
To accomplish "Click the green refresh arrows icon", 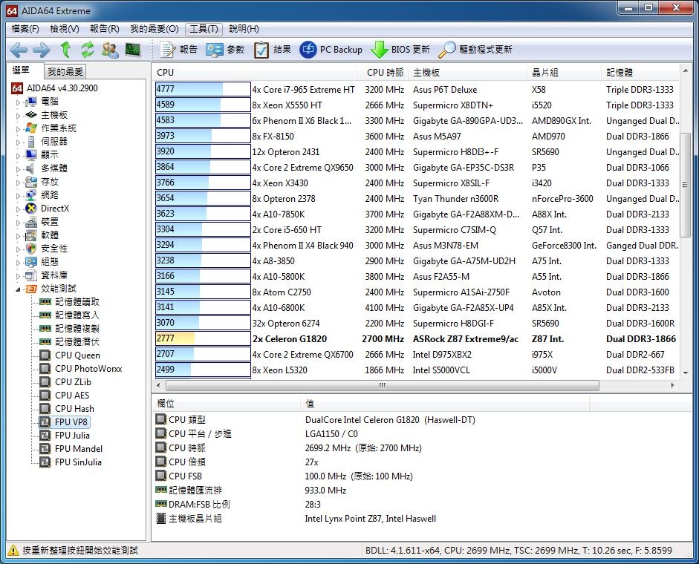I will [x=88, y=50].
